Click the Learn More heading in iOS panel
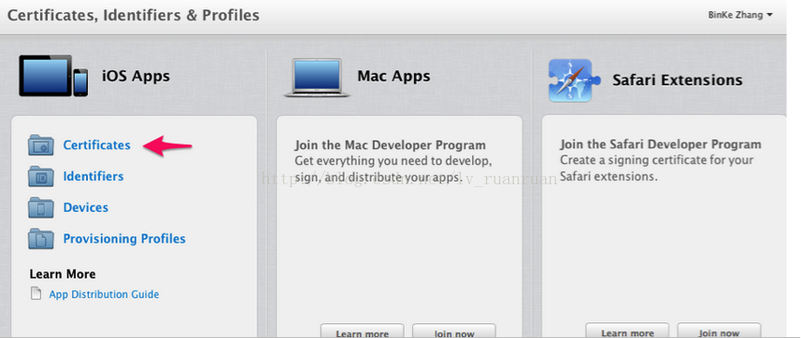This screenshot has width=801, height=338. point(62,274)
